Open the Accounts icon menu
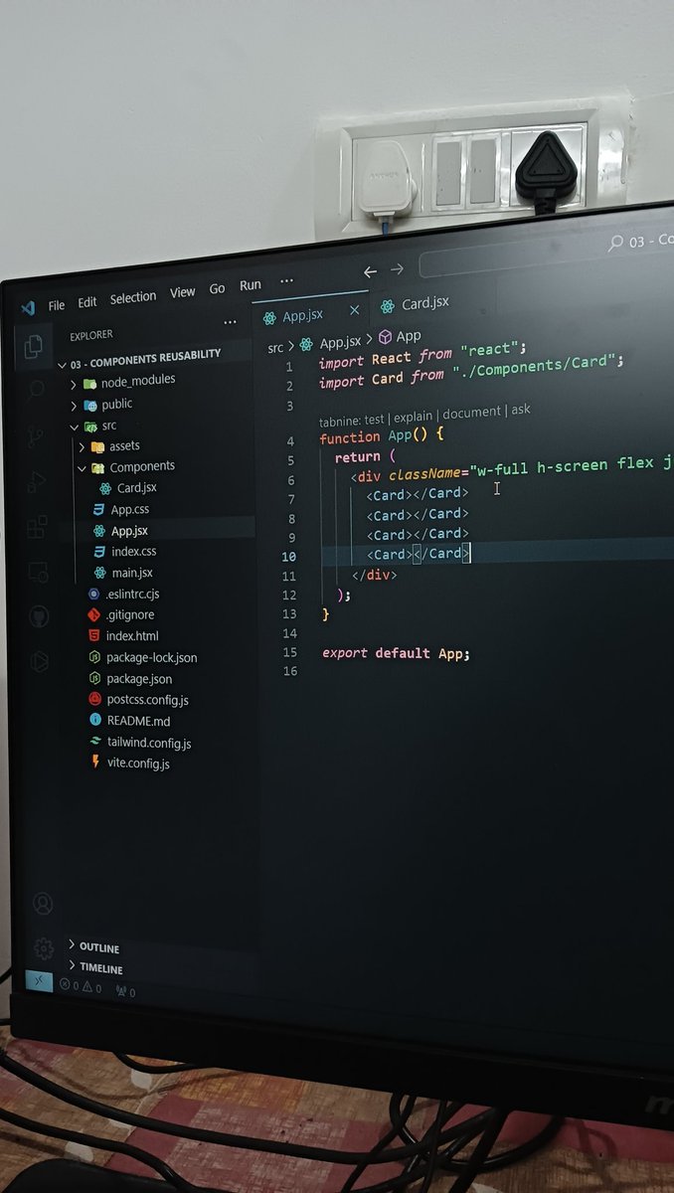The width and height of the screenshot is (674, 1193). [42, 904]
